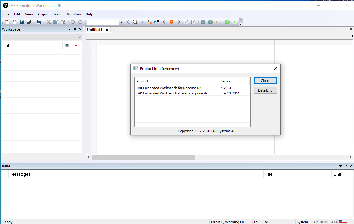The height and width of the screenshot is (224, 354).
Task: Click the Paste toolbar icon
Action: coord(63,22)
